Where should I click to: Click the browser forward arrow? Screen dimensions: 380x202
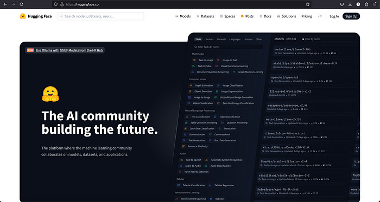(x=14, y=4)
